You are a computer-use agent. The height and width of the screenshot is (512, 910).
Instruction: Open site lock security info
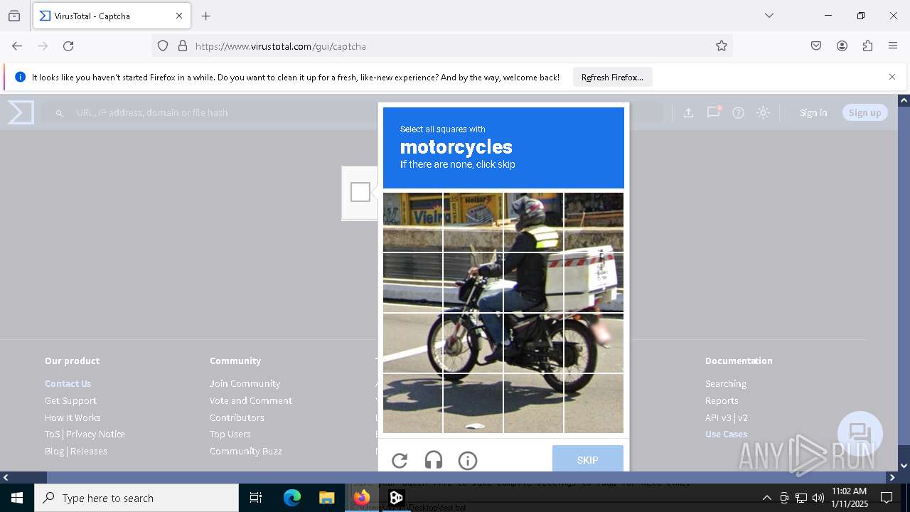(x=183, y=46)
